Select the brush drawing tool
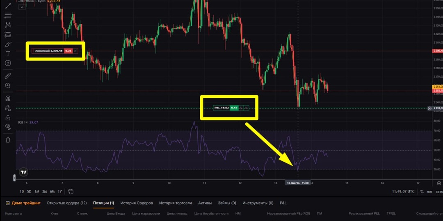Viewport: 443px width, 221px height. tap(8, 44)
